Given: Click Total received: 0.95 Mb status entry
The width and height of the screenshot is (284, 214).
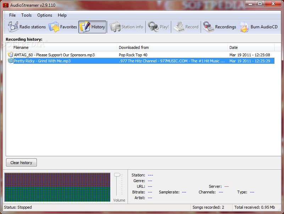Looking at the screenshot, I should pyautogui.click(x=255, y=207).
